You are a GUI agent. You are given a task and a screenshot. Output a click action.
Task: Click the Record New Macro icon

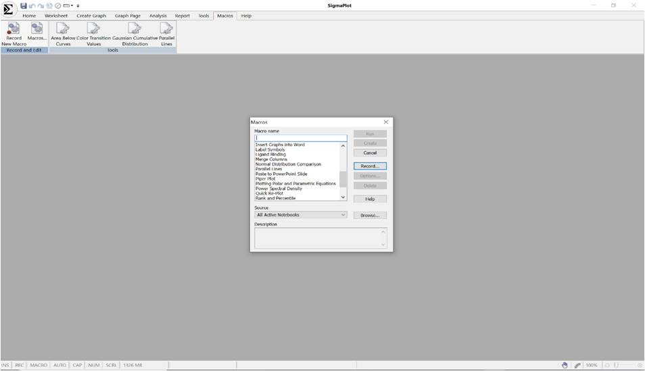[x=14, y=29]
